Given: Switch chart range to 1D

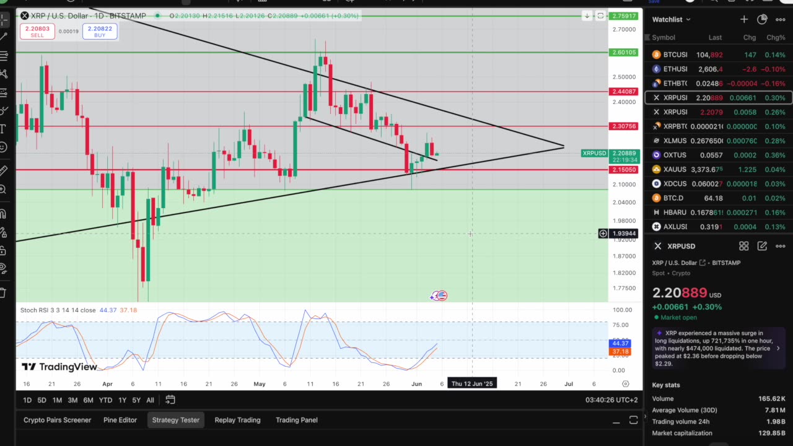Looking at the screenshot, I should coord(27,400).
